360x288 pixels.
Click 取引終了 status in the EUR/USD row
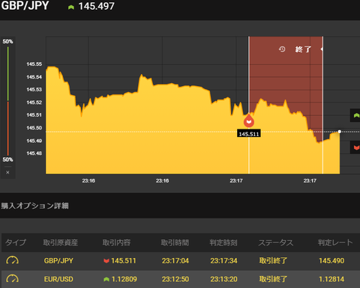[x=273, y=279]
